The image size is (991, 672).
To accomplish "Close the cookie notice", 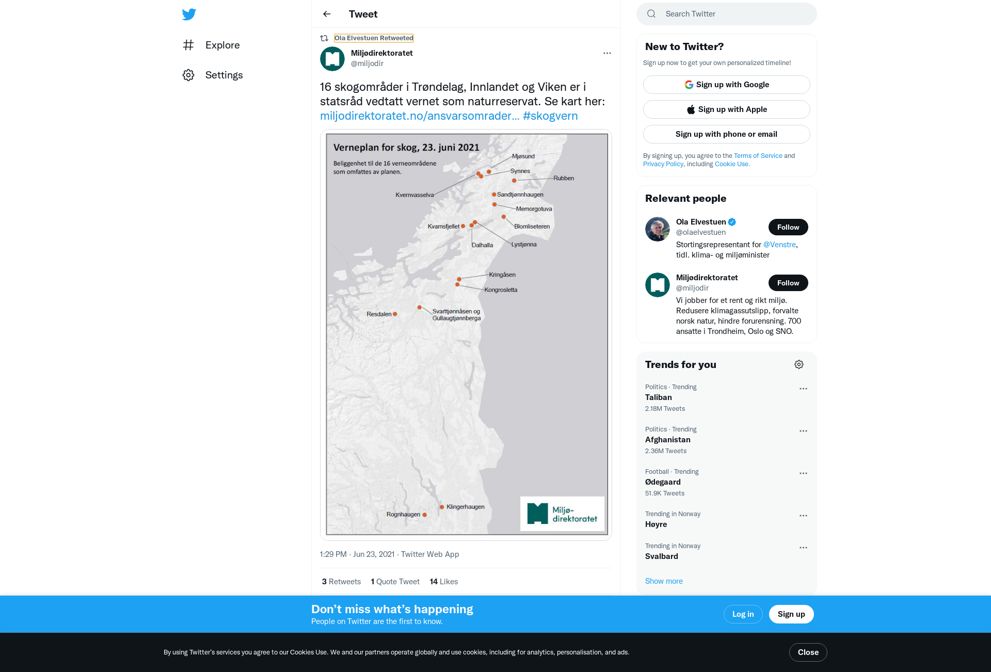I will click(x=808, y=652).
